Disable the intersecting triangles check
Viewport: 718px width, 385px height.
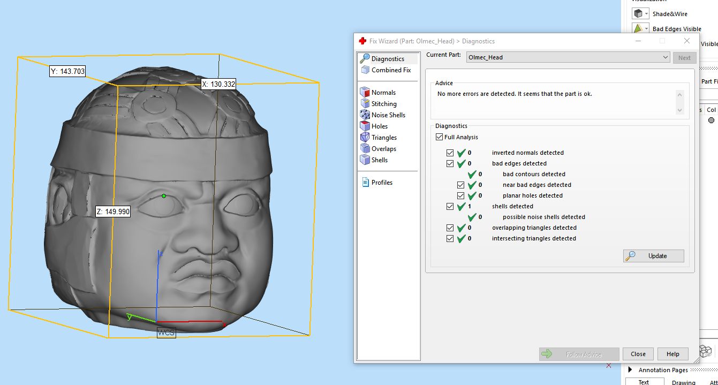[x=450, y=238]
